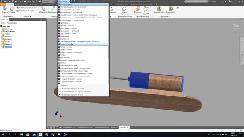Click the Создать component icon
The height and width of the screenshot is (137, 244).
(12, 9)
